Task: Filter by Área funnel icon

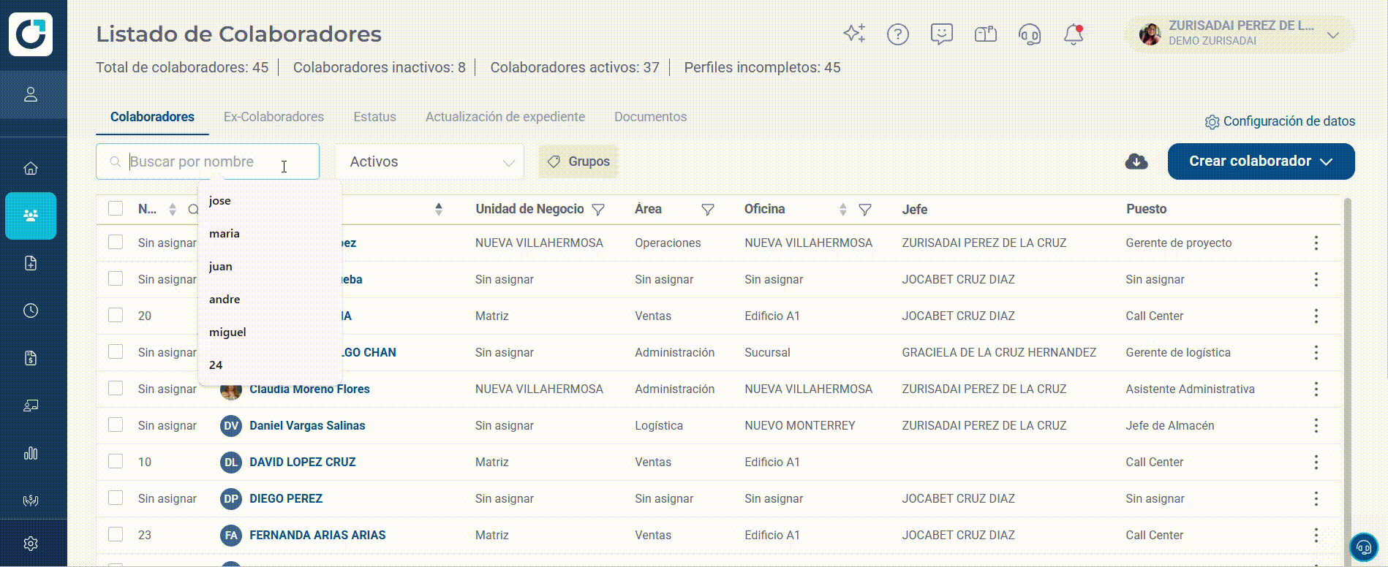Action: click(x=708, y=210)
